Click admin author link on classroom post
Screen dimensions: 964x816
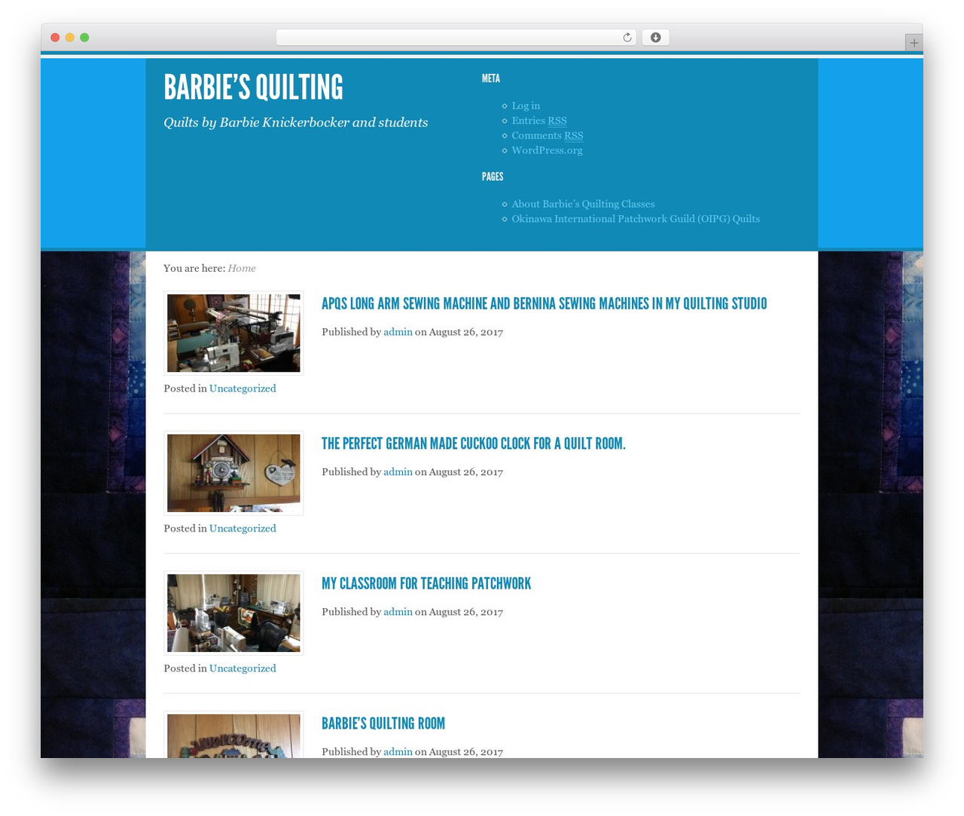pyautogui.click(x=398, y=612)
